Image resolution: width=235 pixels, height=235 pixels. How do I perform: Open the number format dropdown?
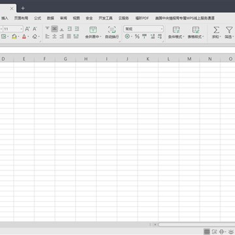pyautogui.click(x=162, y=29)
